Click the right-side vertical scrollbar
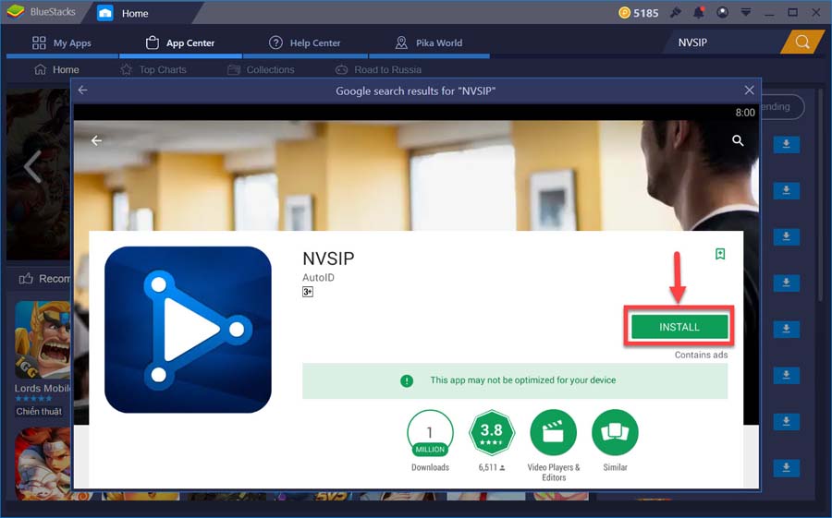This screenshot has width=832, height=518. click(x=822, y=196)
